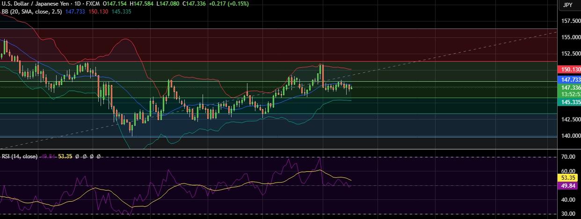Click the yellow 53.35 RSI axis label
Viewport: 581px width, 219px height.
click(x=570, y=178)
